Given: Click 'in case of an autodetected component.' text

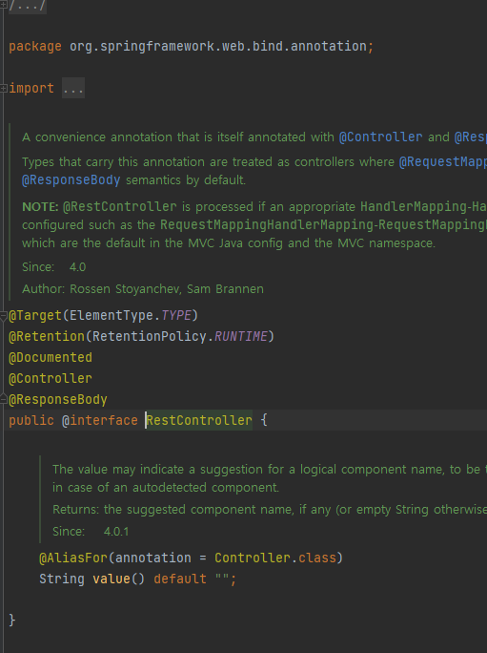Looking at the screenshot, I should pyautogui.click(x=166, y=487).
